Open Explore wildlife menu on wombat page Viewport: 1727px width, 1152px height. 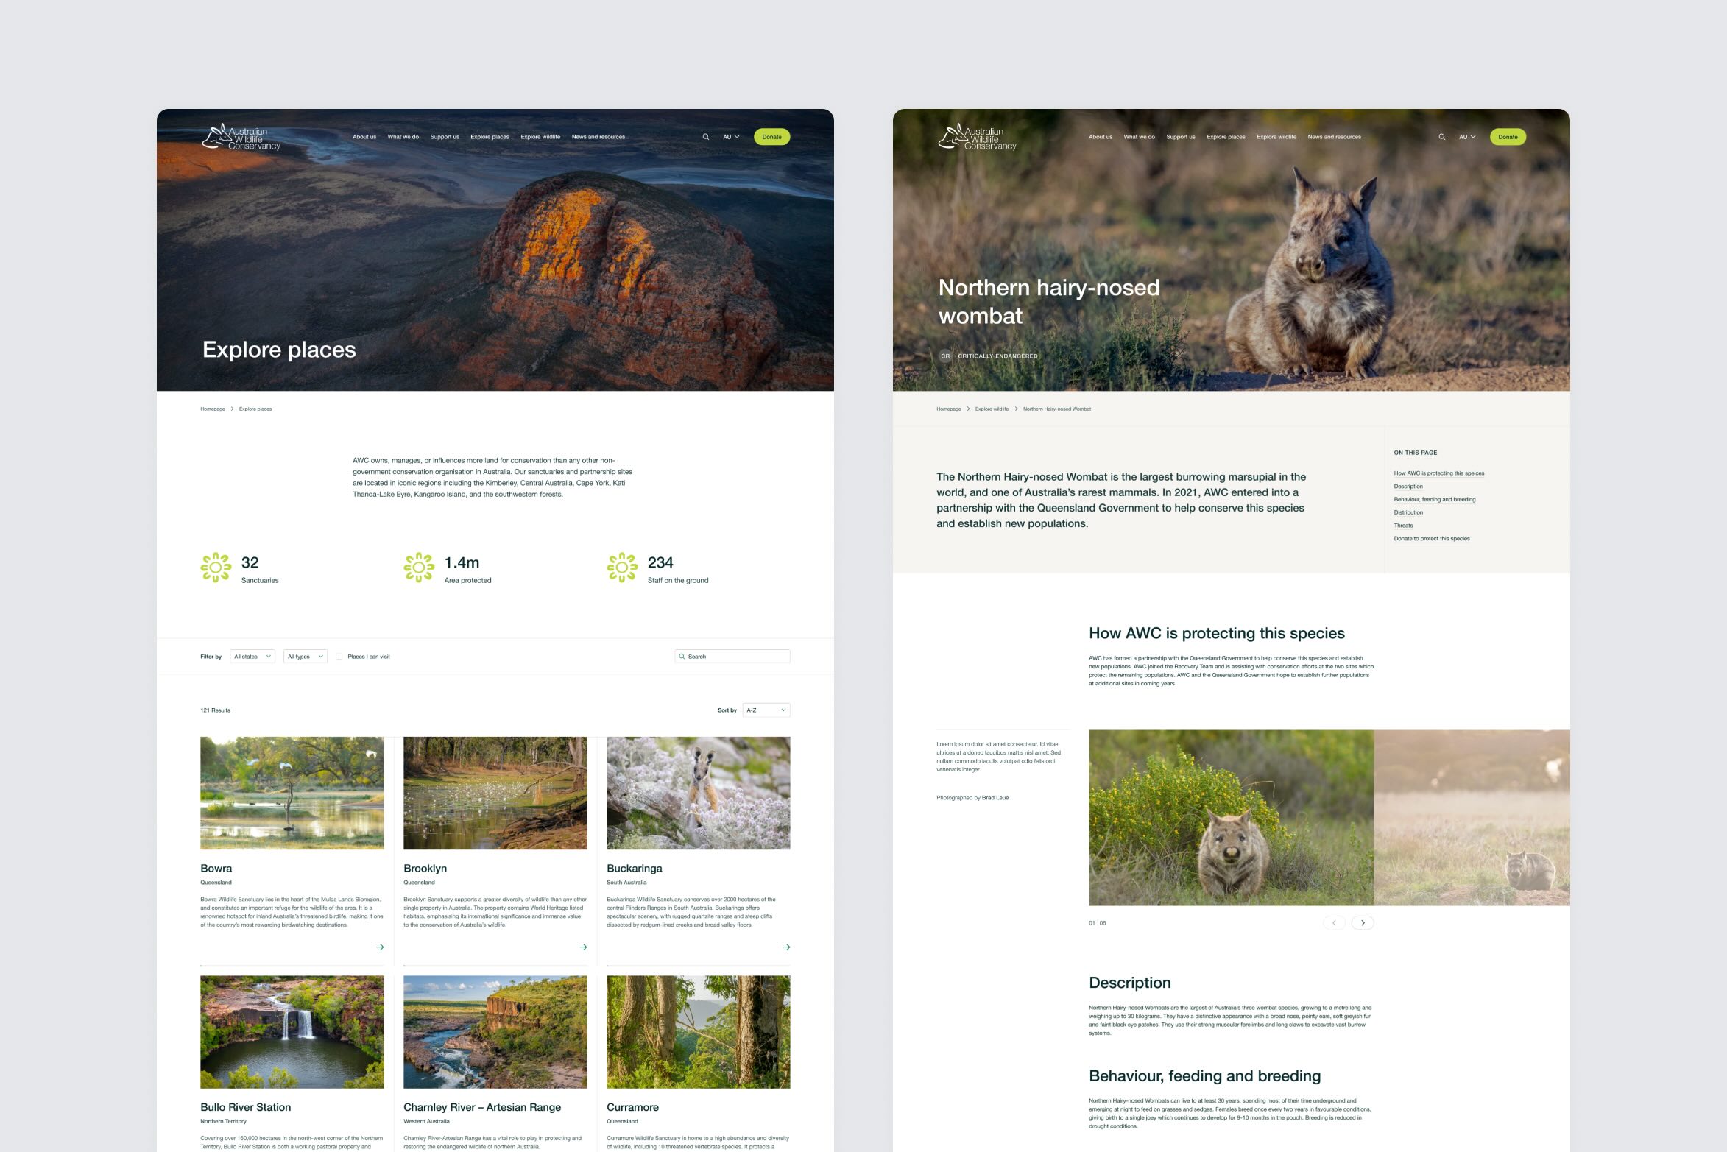[x=1276, y=137]
